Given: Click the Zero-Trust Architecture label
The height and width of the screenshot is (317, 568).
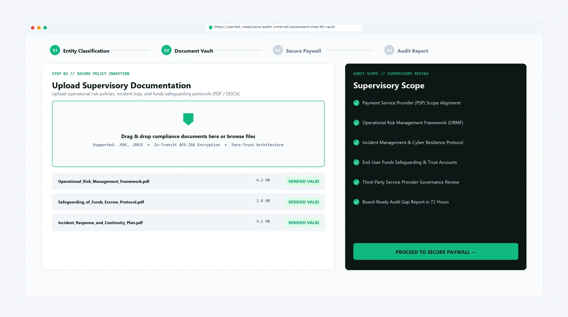Looking at the screenshot, I should pos(257,145).
